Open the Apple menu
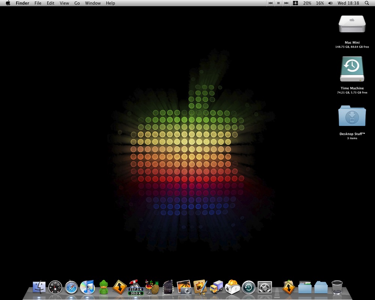 (x=8, y=3)
